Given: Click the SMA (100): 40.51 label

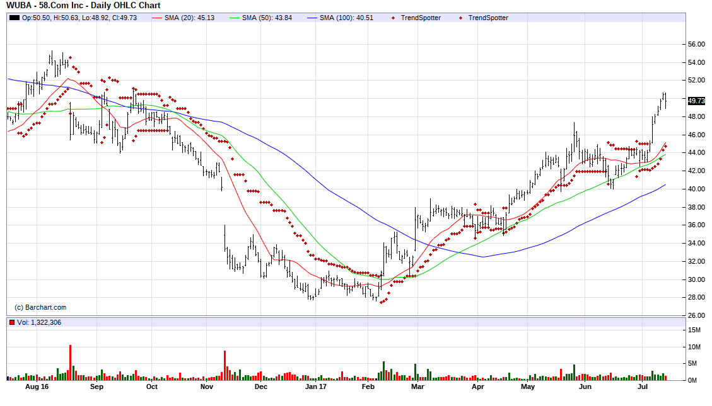Looking at the screenshot, I should [x=346, y=18].
